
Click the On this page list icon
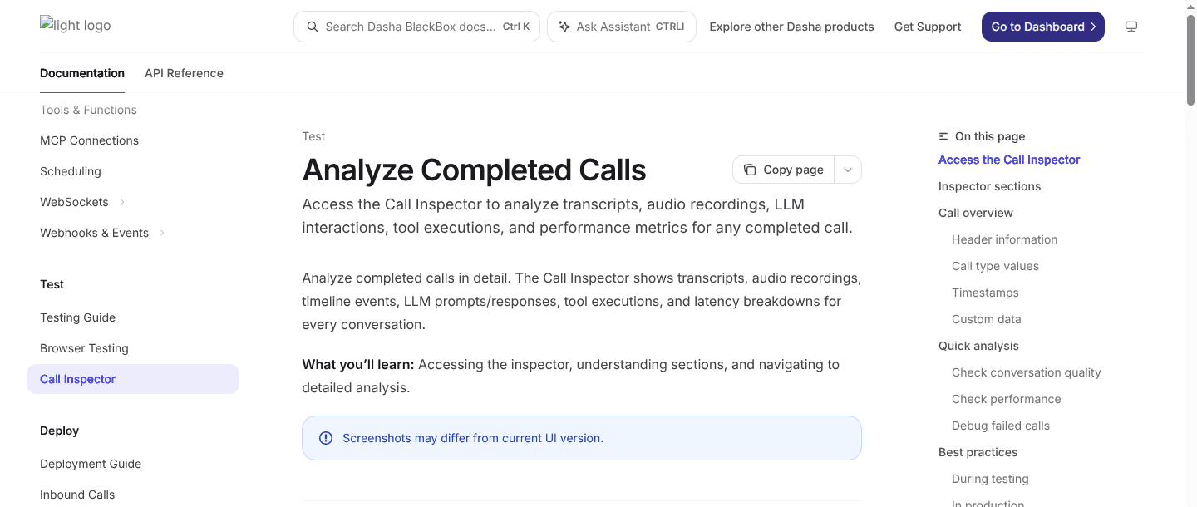pos(943,136)
